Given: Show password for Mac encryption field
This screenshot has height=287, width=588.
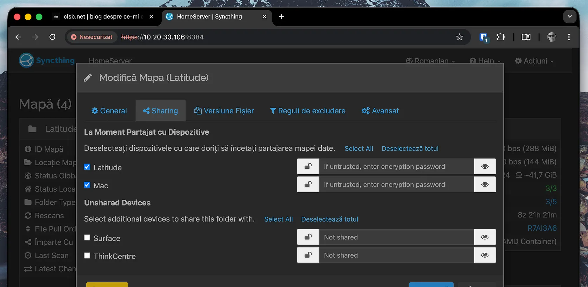Looking at the screenshot, I should pos(485,184).
